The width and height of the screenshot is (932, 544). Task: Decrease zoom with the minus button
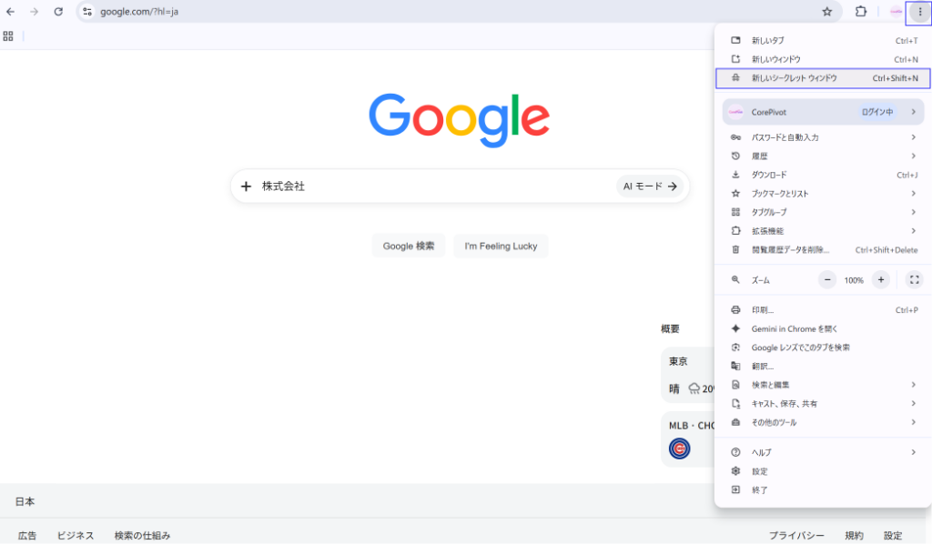coord(827,279)
